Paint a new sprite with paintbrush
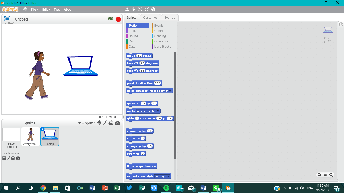 105,123
